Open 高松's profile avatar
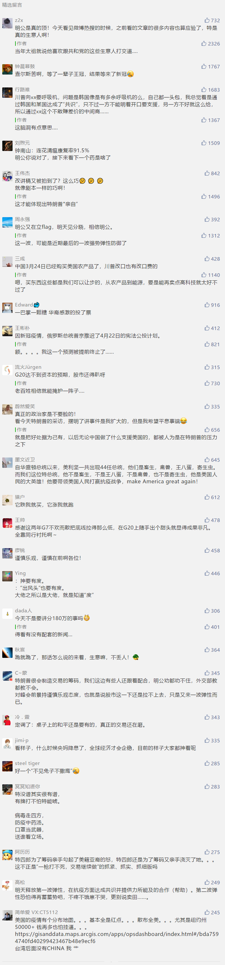The height and width of the screenshot is (965, 225). pos(7,885)
